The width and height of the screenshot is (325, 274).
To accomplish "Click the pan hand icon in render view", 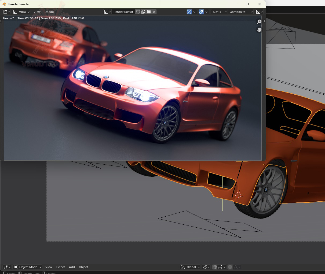I will [259, 30].
